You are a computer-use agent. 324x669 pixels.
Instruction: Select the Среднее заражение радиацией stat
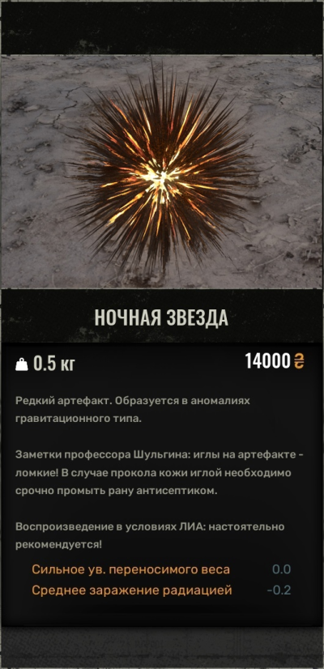[132, 590]
